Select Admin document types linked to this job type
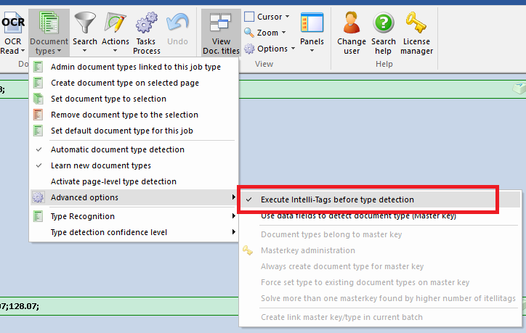Viewport: 526px width, 333px height. point(135,67)
